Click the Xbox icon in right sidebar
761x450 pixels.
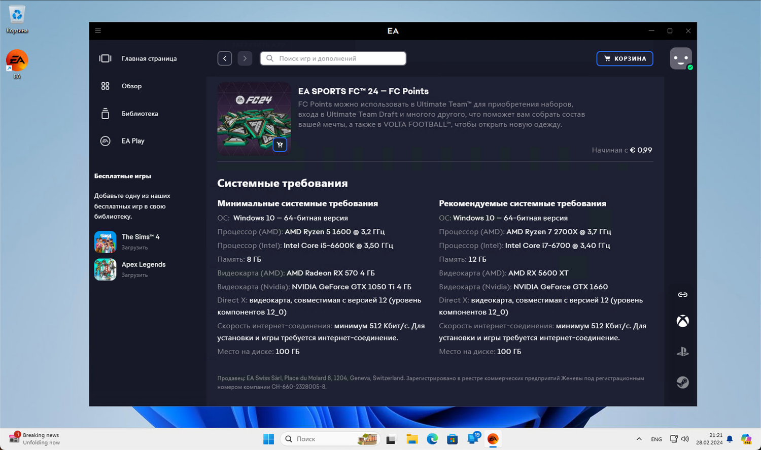pos(683,321)
